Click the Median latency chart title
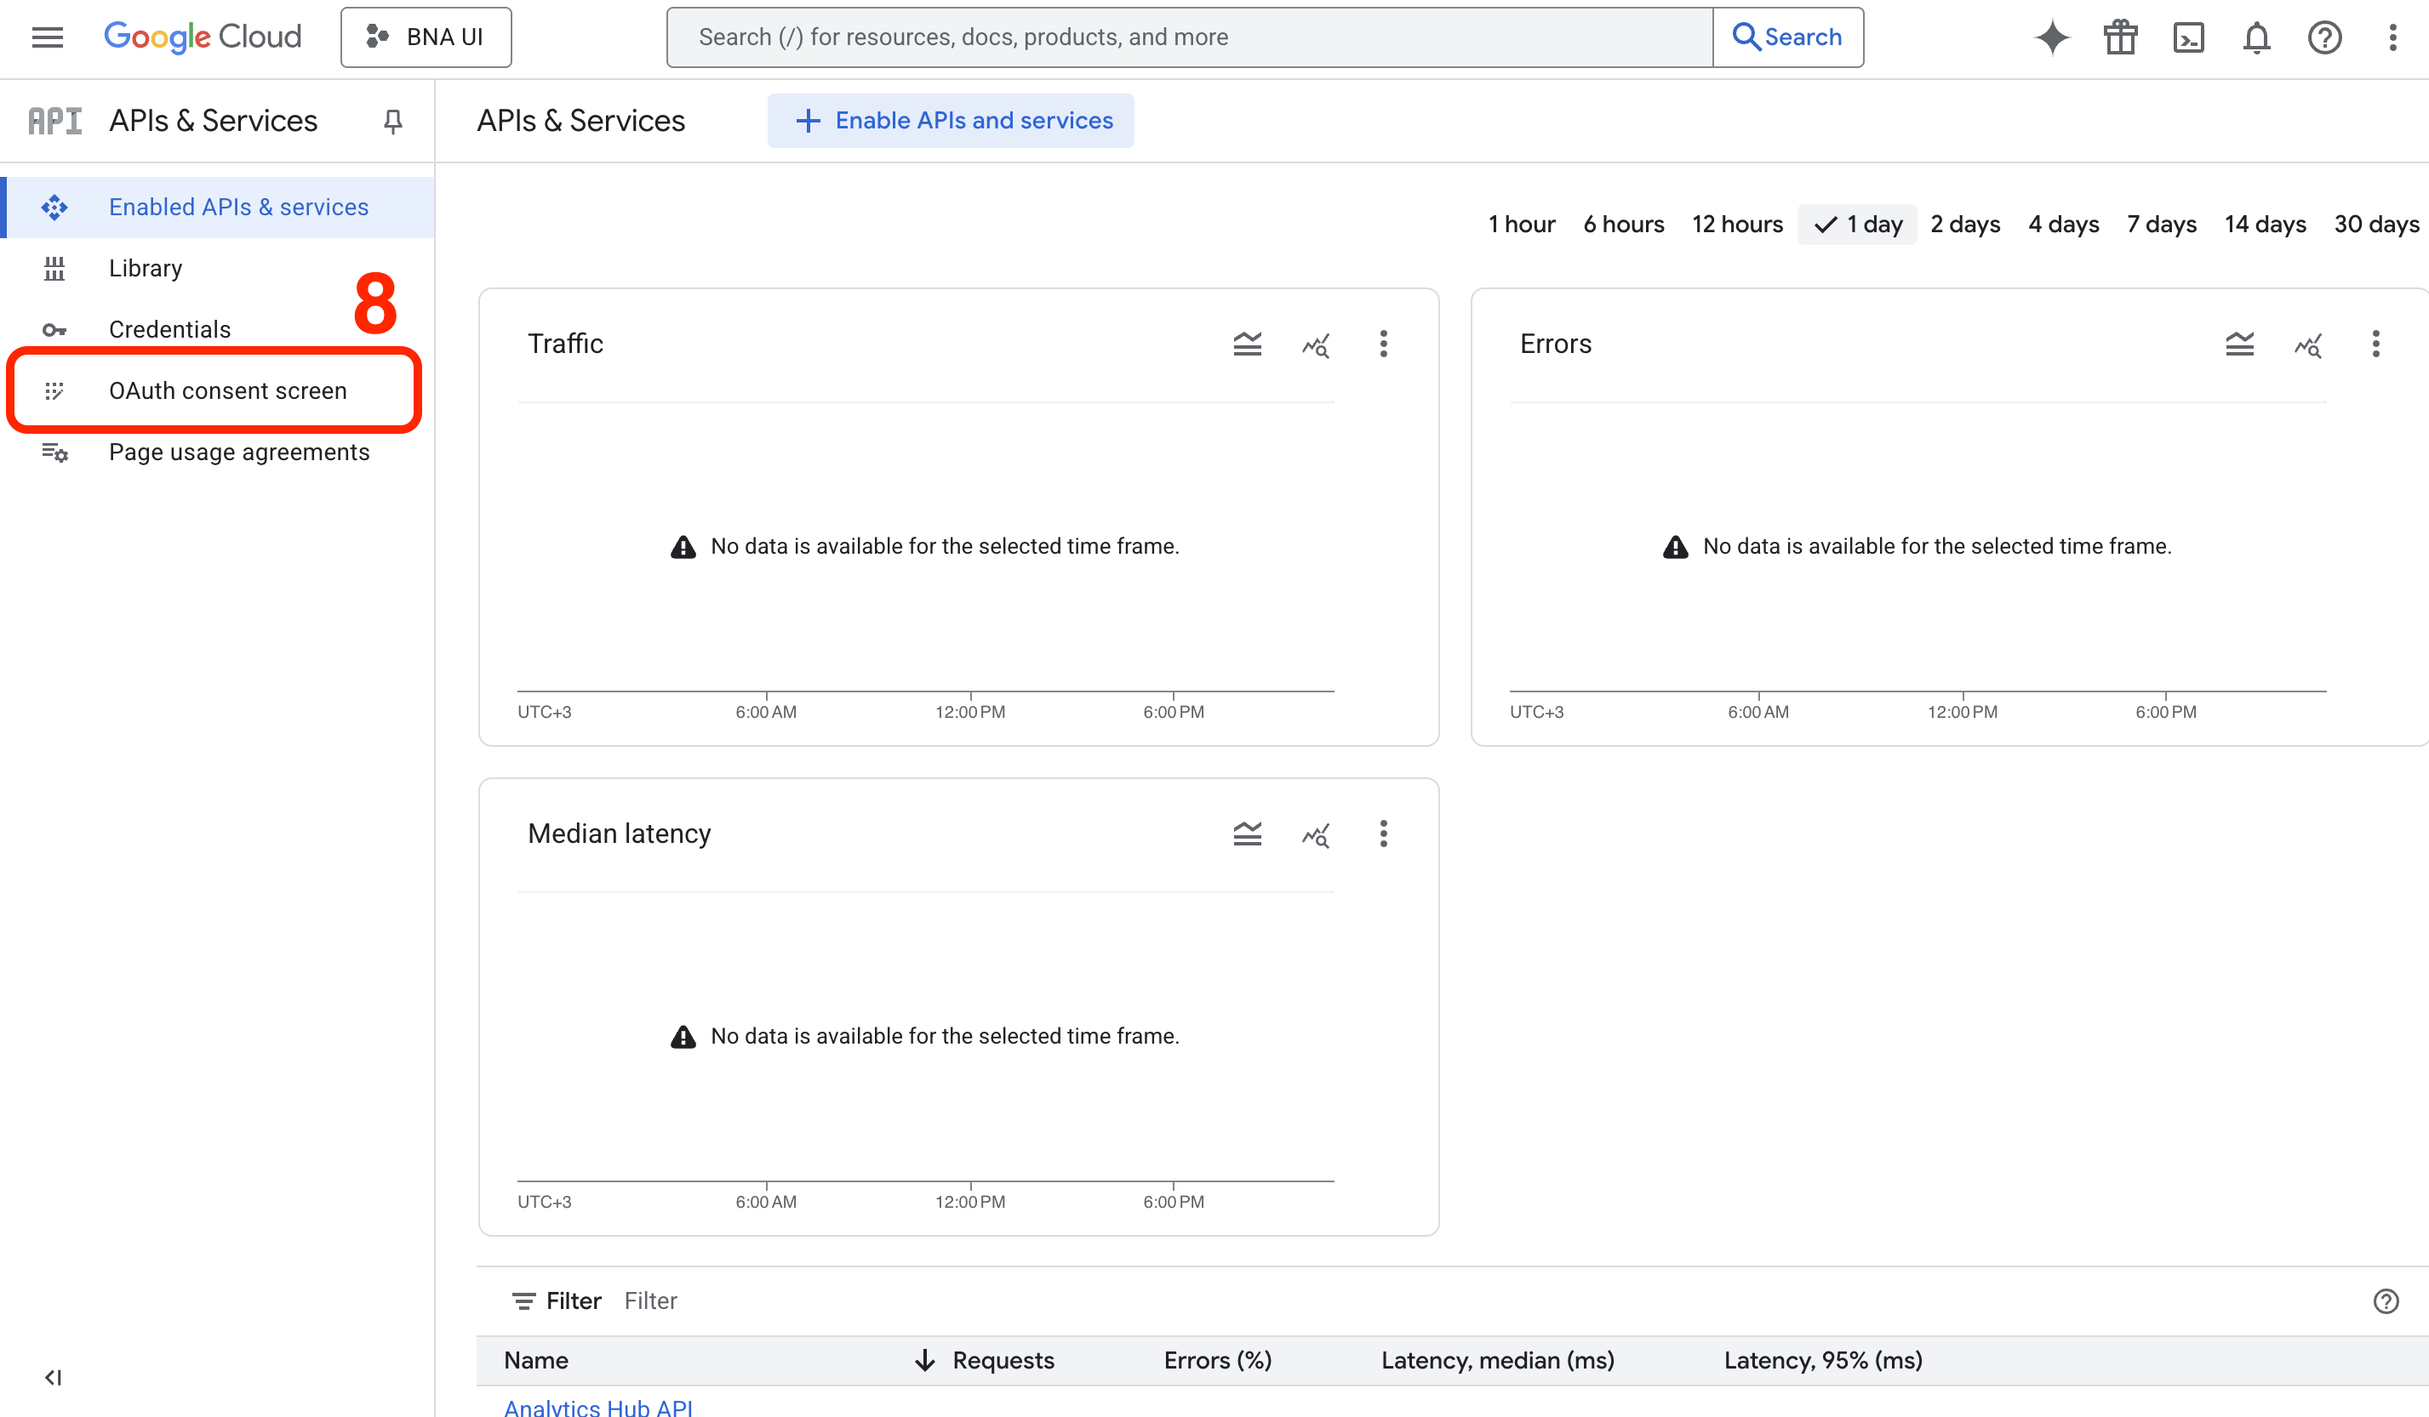 [x=619, y=834]
